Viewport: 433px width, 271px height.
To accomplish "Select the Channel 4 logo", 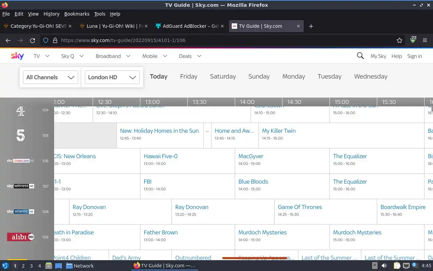I will coord(21,111).
